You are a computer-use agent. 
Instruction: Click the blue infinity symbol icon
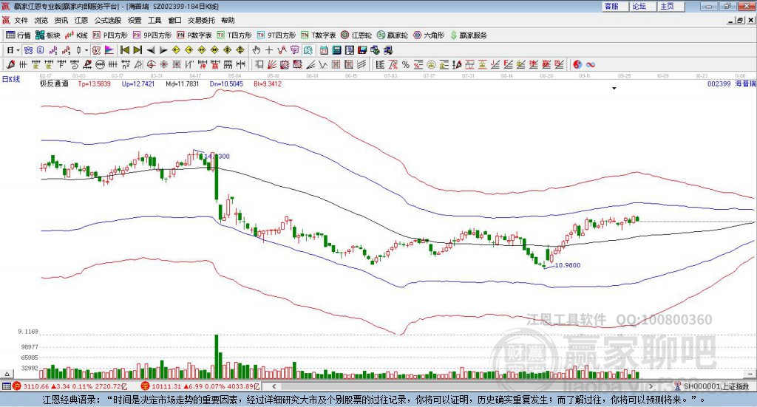591,64
